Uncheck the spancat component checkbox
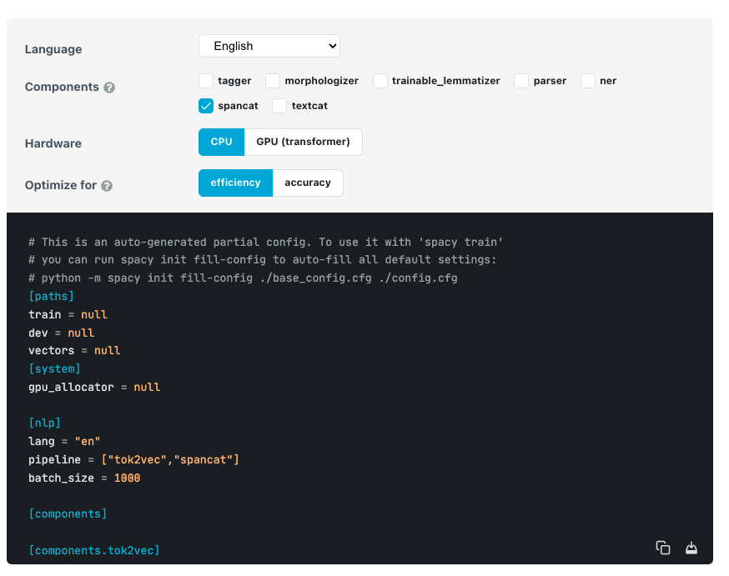This screenshot has width=729, height=576. pyautogui.click(x=206, y=106)
